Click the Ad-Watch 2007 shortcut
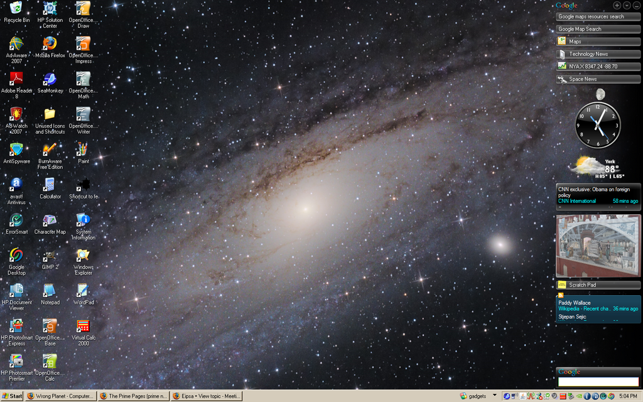Image resolution: width=643 pixels, height=402 pixels. pos(16,120)
